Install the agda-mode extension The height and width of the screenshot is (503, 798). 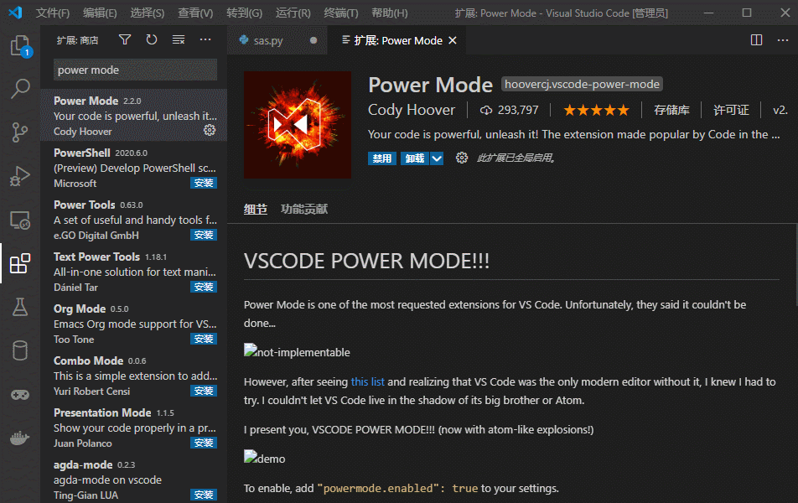(204, 495)
